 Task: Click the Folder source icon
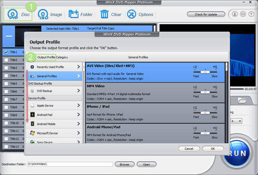[x=74, y=14]
